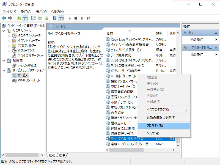Expand the パフォーマンス tree node
220x165 pixels.
[9, 51]
